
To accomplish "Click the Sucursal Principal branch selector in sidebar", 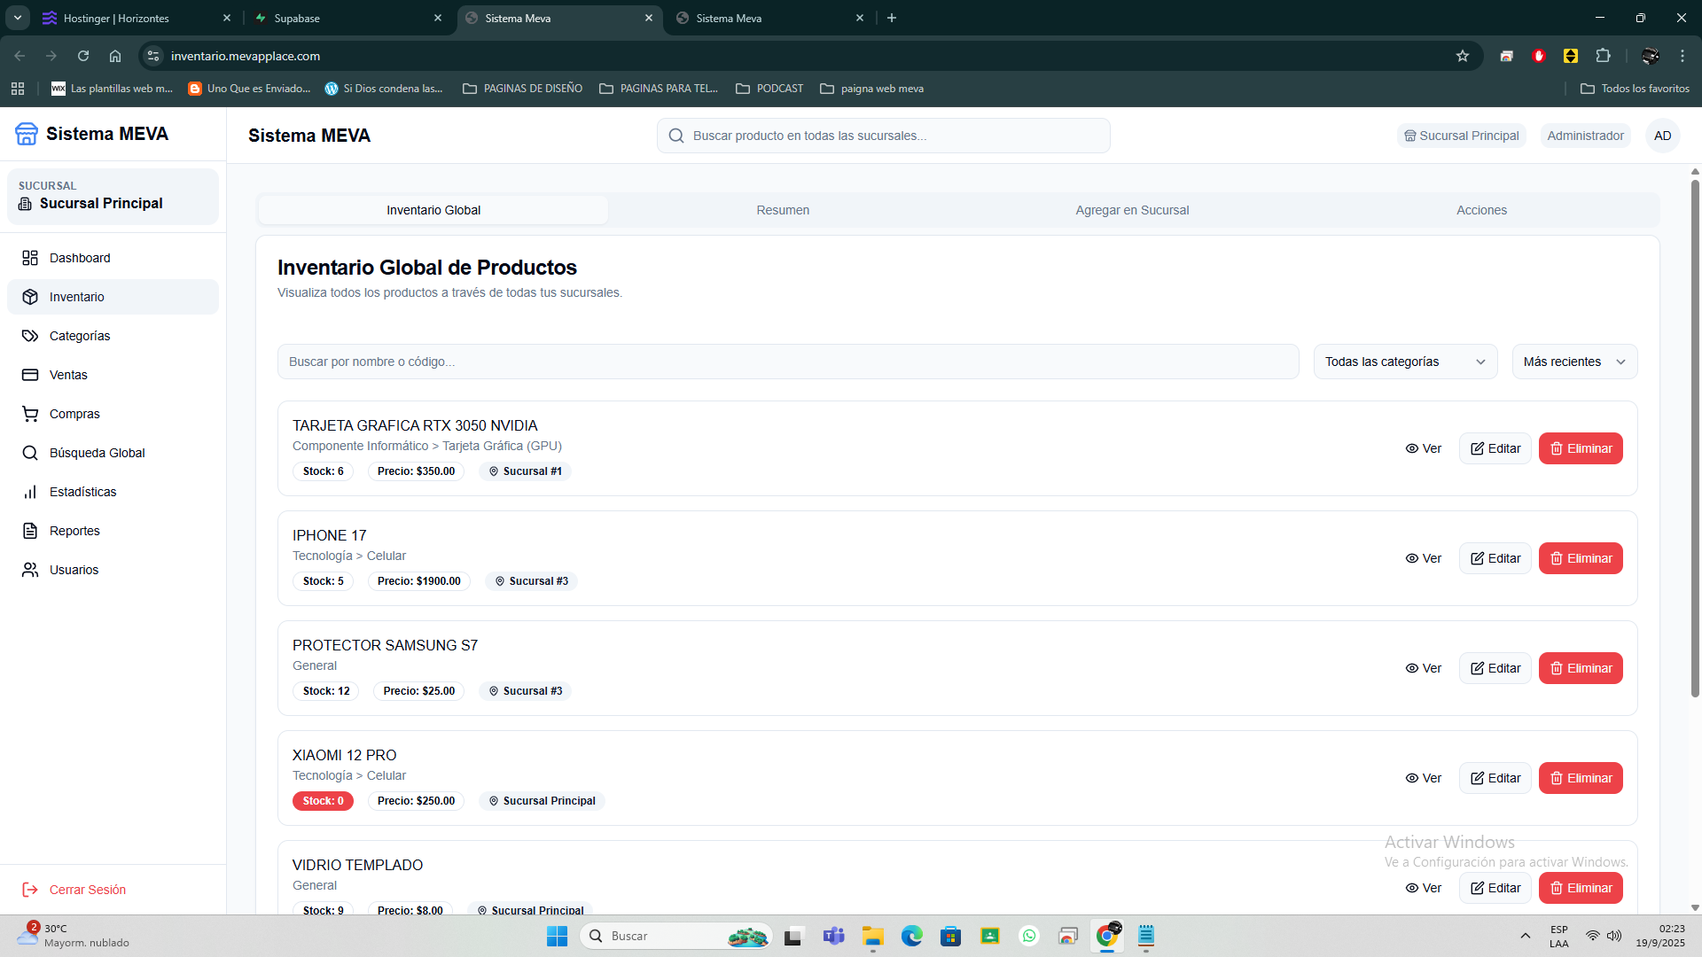I will 113,196.
